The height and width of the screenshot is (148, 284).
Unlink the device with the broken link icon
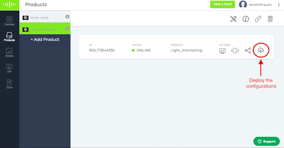[235, 51]
